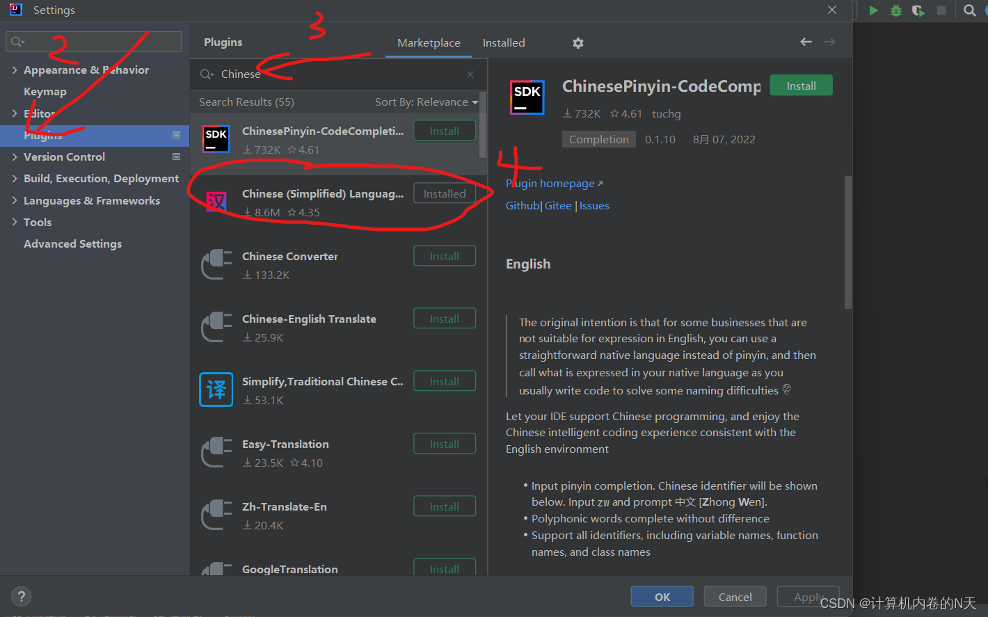This screenshot has width=988, height=617.
Task: Expand the Tools settings node
Action: pyautogui.click(x=15, y=222)
